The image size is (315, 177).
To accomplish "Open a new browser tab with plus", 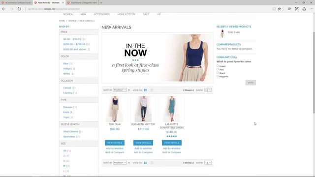I will click(x=101, y=2).
